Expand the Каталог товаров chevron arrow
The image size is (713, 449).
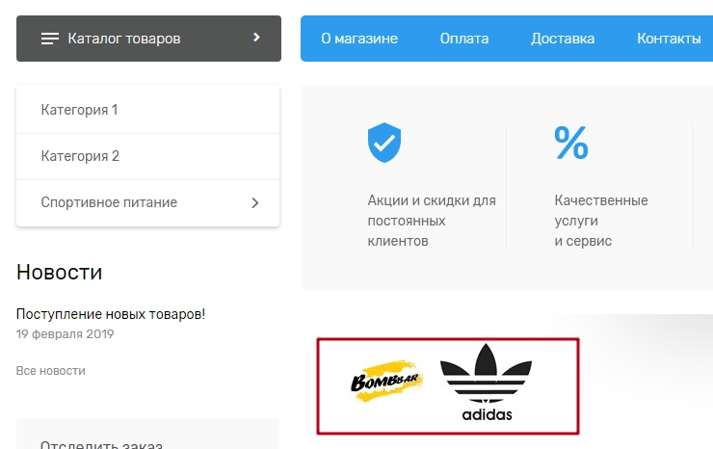click(x=256, y=38)
